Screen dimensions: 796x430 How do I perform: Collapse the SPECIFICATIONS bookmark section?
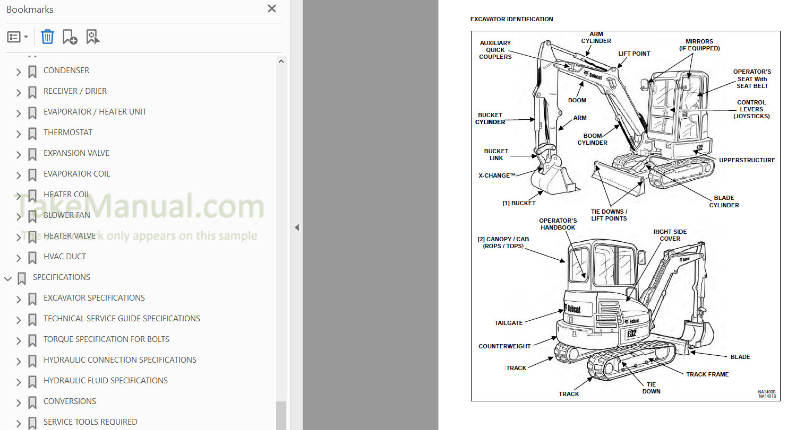8,278
